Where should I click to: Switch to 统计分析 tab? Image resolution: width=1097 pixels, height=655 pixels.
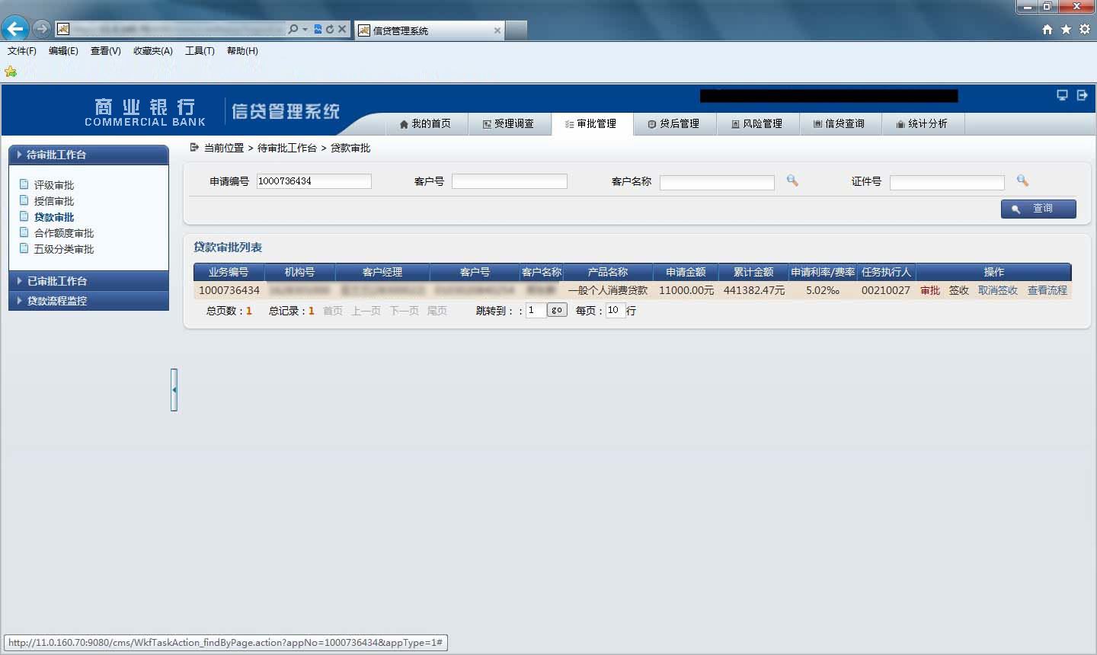pos(923,123)
